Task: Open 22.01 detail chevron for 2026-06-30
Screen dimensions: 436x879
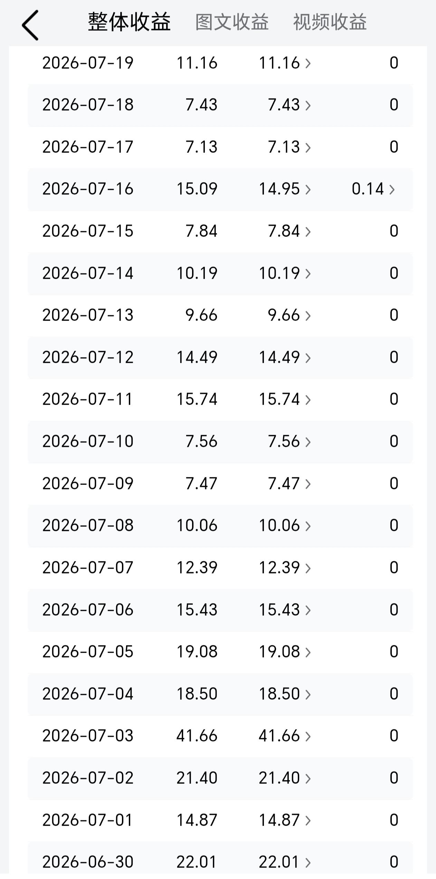Action: pyautogui.click(x=308, y=862)
